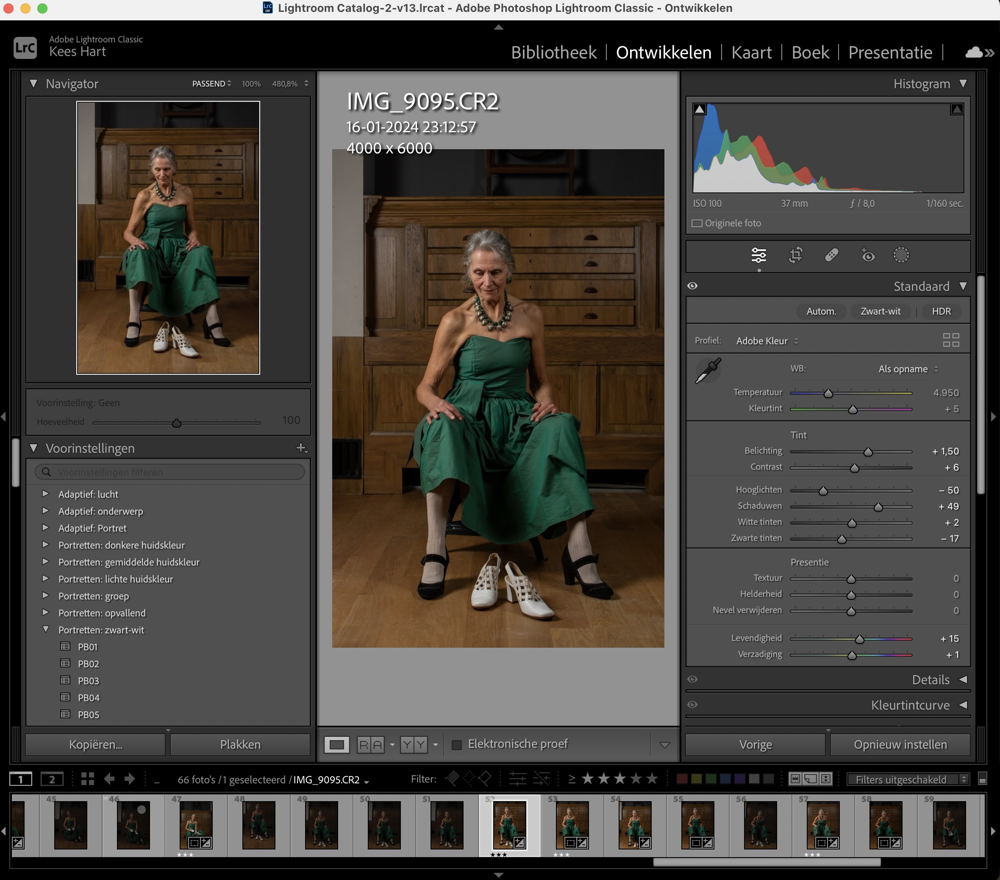Screen dimensions: 1000x880
Task: Expand the Details panel
Action: click(x=963, y=679)
